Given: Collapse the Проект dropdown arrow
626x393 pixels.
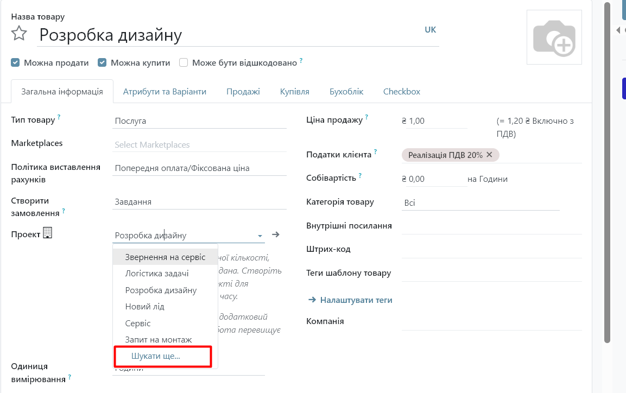Looking at the screenshot, I should click(x=260, y=236).
